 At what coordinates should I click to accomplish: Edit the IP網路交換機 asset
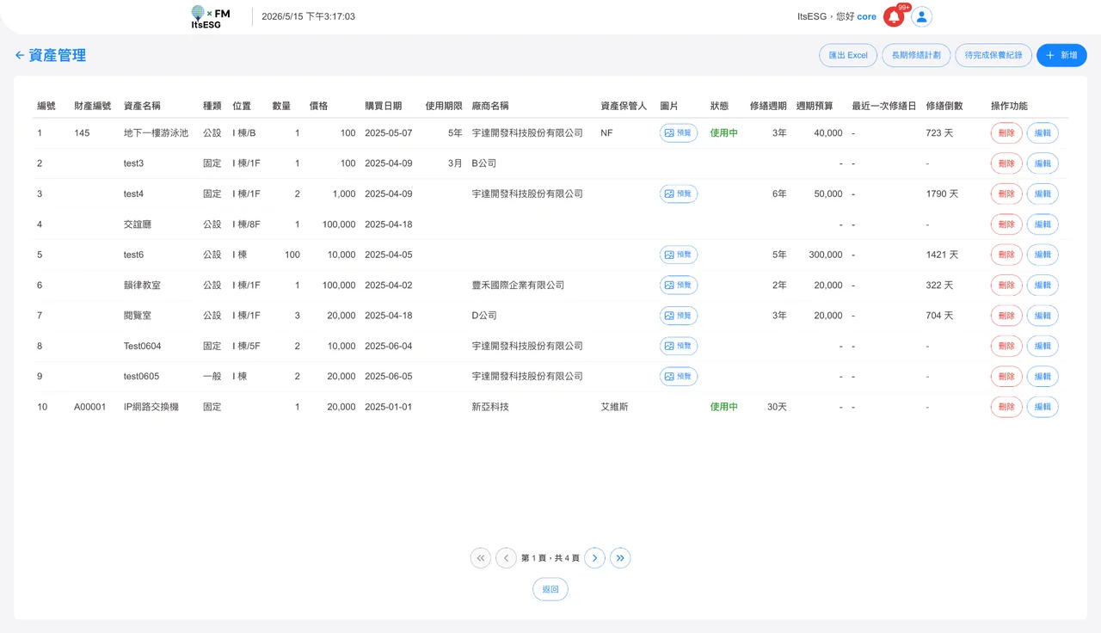[1043, 407]
